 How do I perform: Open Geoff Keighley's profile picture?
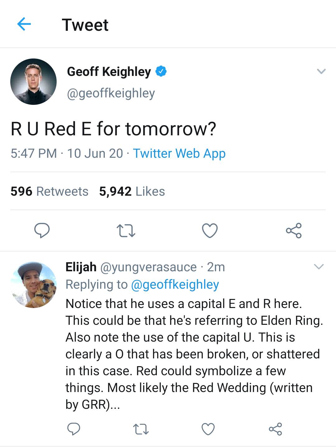(33, 82)
